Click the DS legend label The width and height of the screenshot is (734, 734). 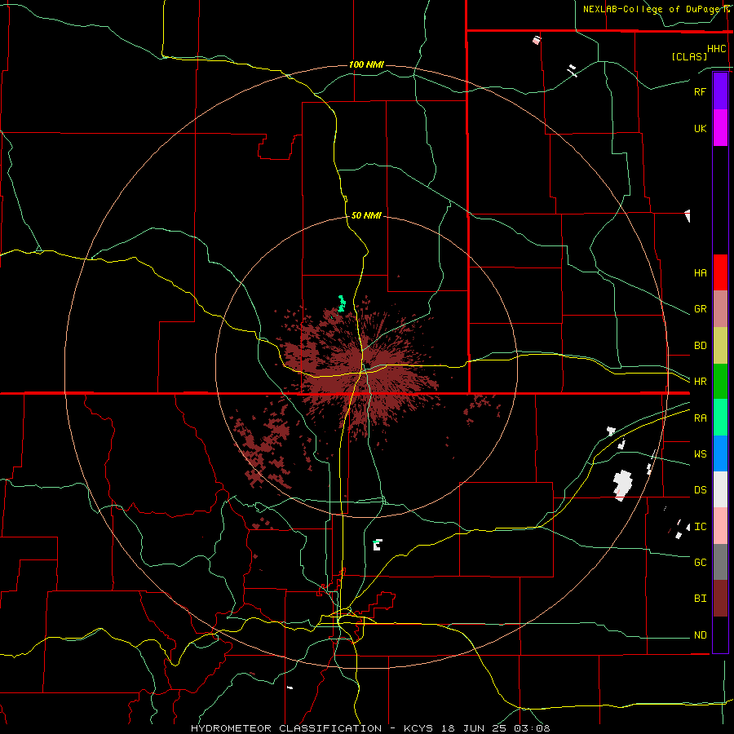(700, 490)
